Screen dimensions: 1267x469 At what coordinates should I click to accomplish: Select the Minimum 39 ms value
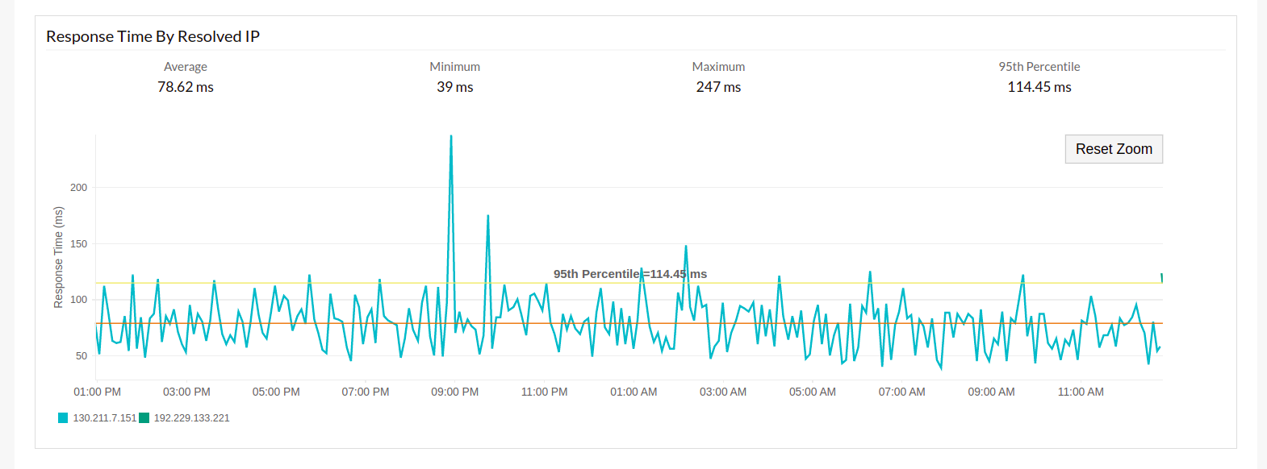[455, 87]
